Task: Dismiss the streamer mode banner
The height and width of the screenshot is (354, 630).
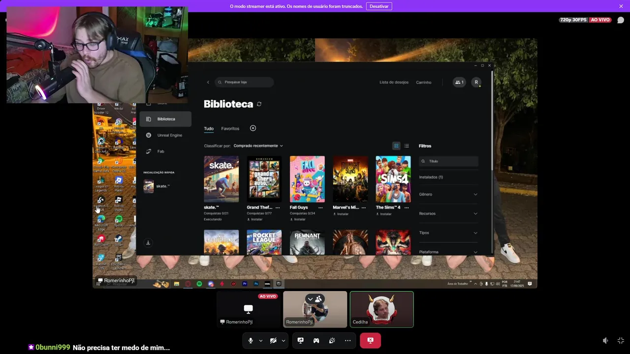Action: 621,6
